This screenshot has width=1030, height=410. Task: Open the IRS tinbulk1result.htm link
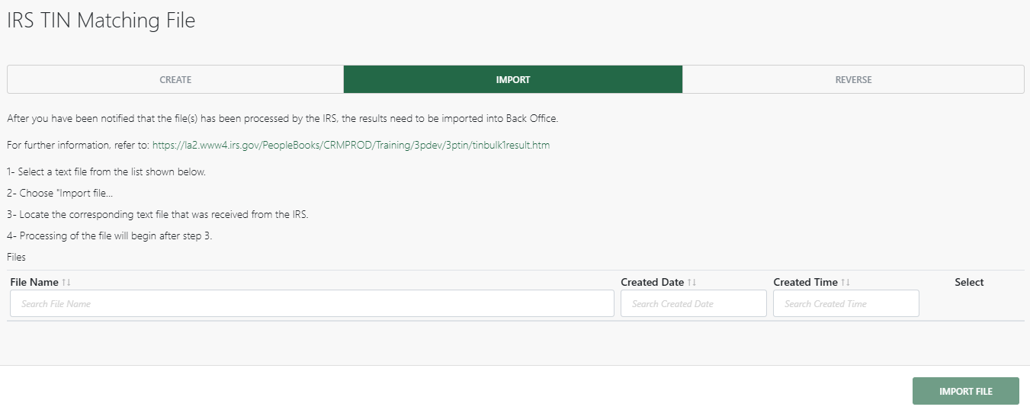[351, 145]
